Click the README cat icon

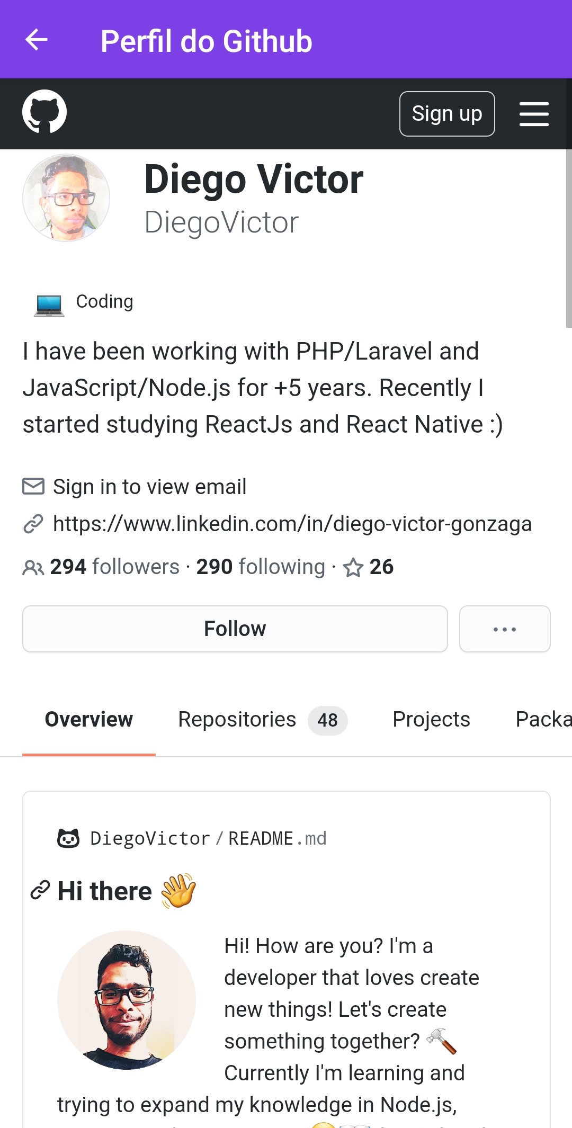tap(68, 838)
